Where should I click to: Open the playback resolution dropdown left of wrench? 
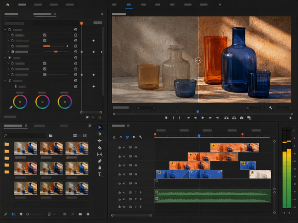[x=255, y=108]
